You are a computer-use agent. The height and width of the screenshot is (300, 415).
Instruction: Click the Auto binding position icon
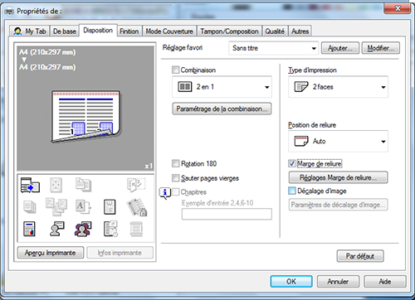301,141
